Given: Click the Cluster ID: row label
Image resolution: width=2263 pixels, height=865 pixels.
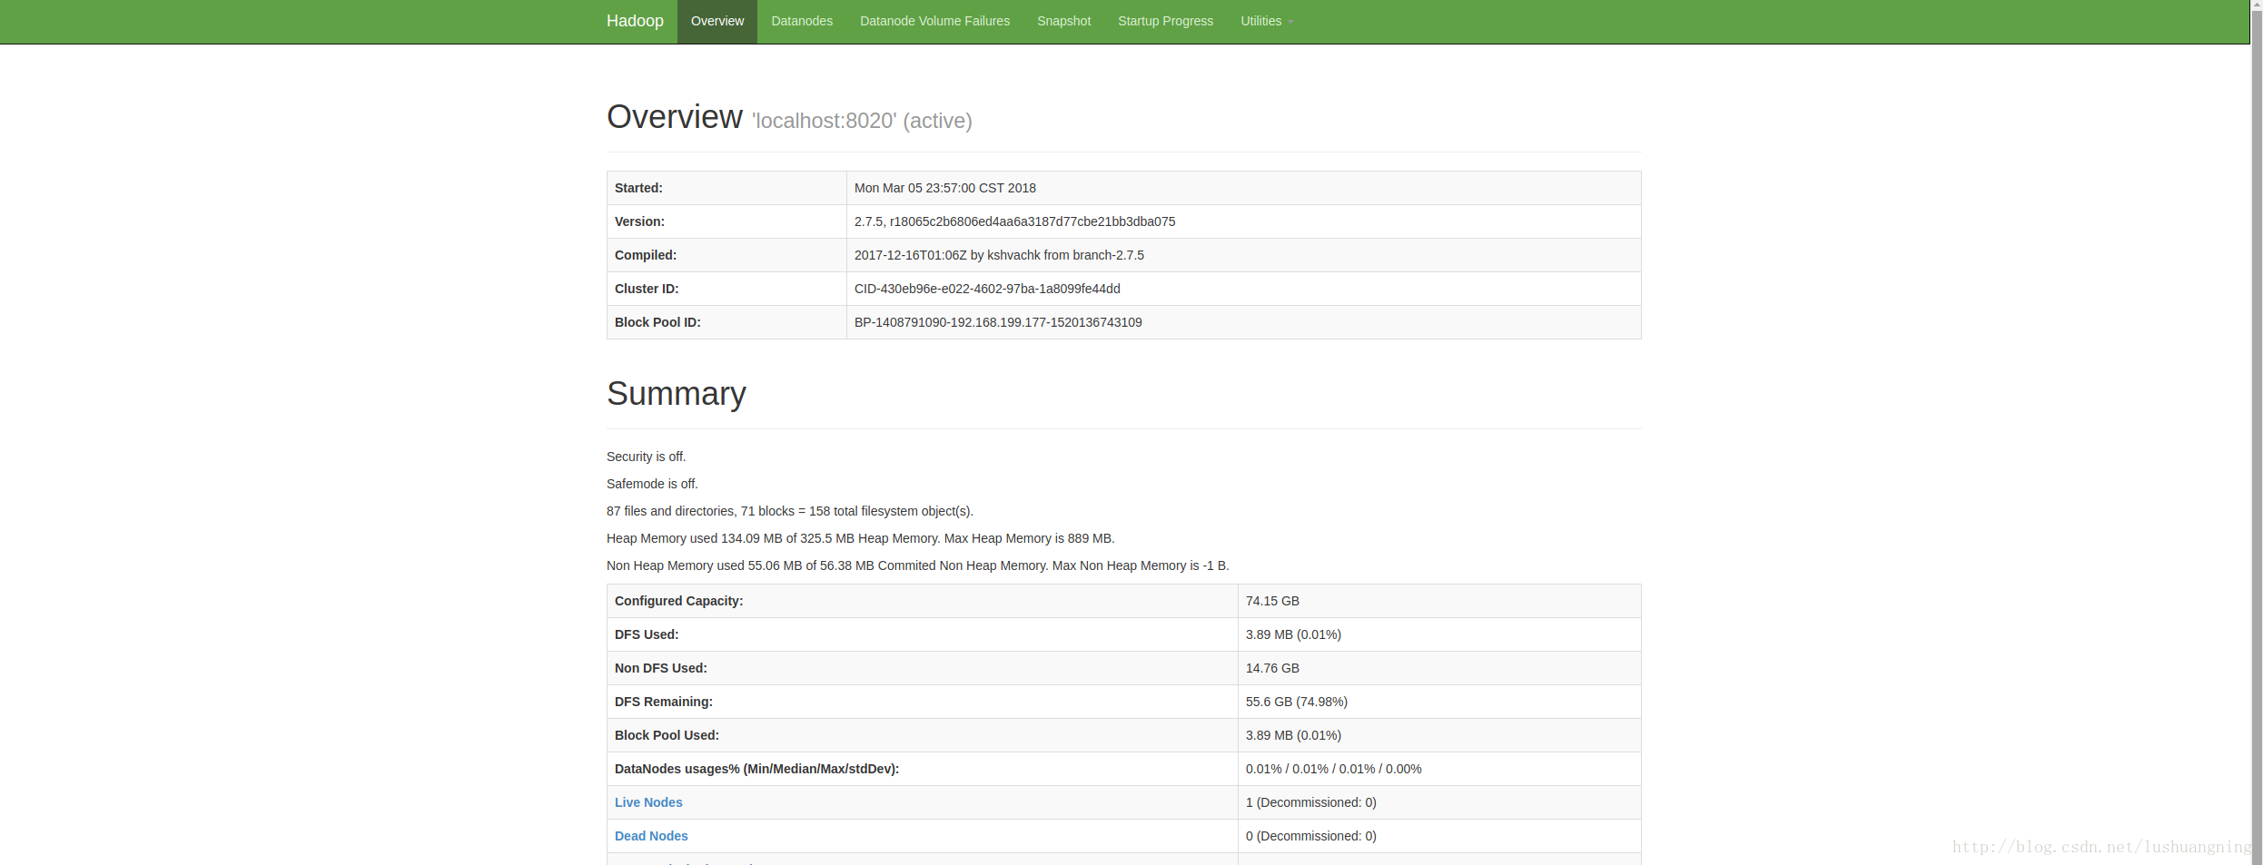Looking at the screenshot, I should click(647, 289).
